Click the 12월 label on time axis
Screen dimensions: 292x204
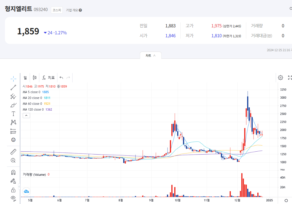pyautogui.click(x=237, y=200)
